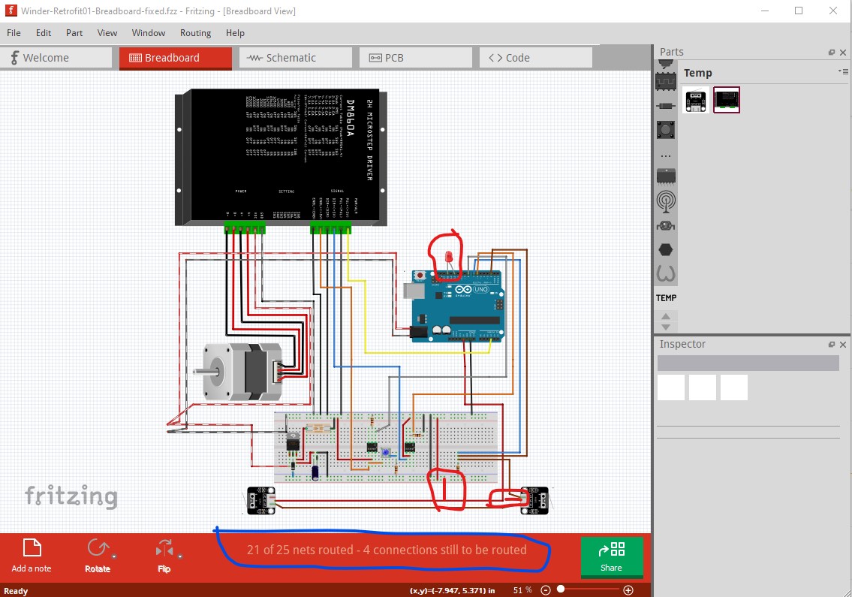
Task: Close the Inspector panel
Action: coord(843,345)
